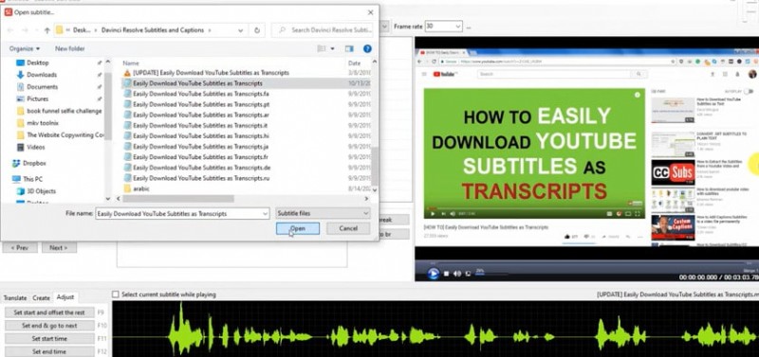Open the view options dropdown arrow
The image size is (759, 357).
click(332, 49)
